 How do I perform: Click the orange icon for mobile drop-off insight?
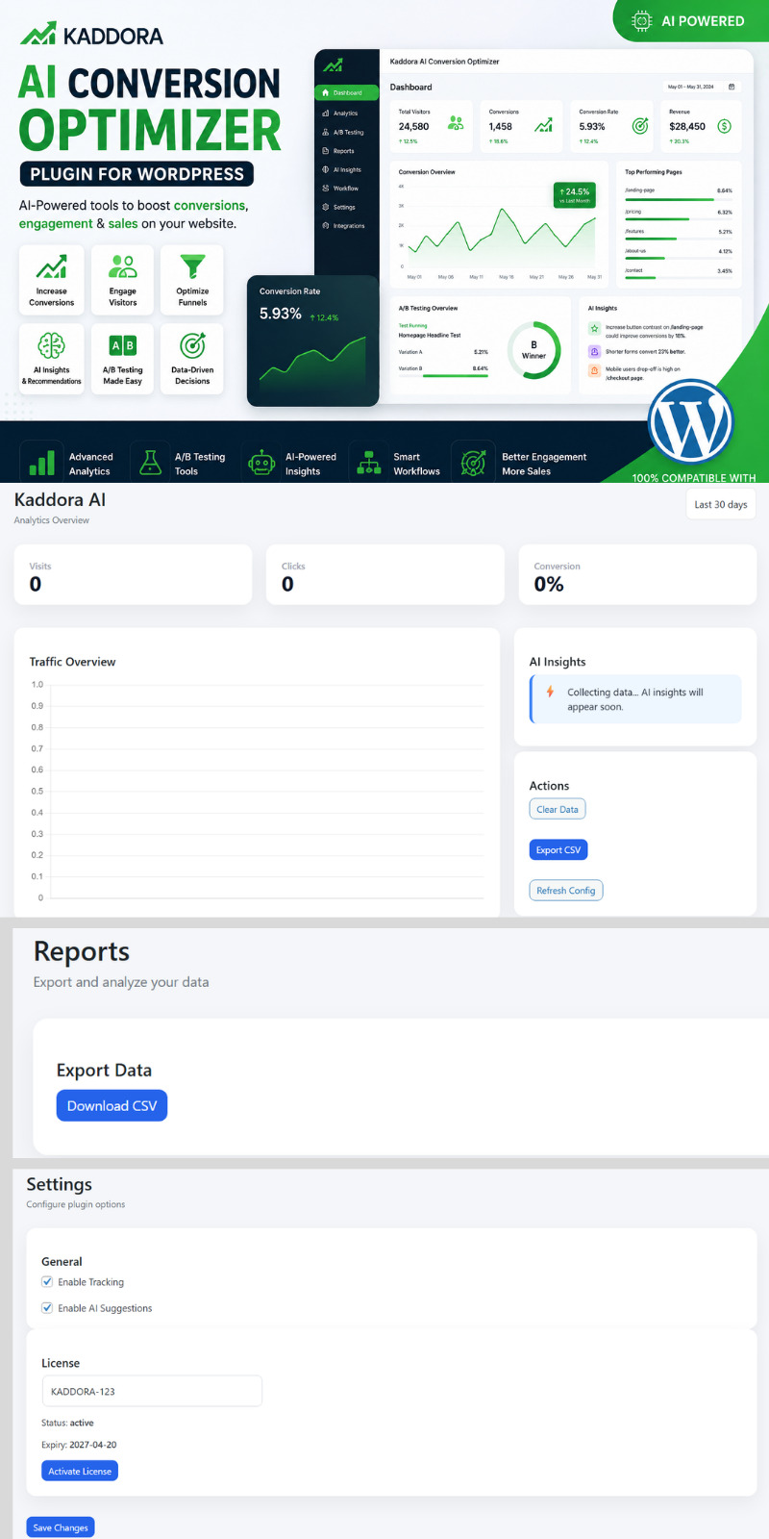[594, 370]
